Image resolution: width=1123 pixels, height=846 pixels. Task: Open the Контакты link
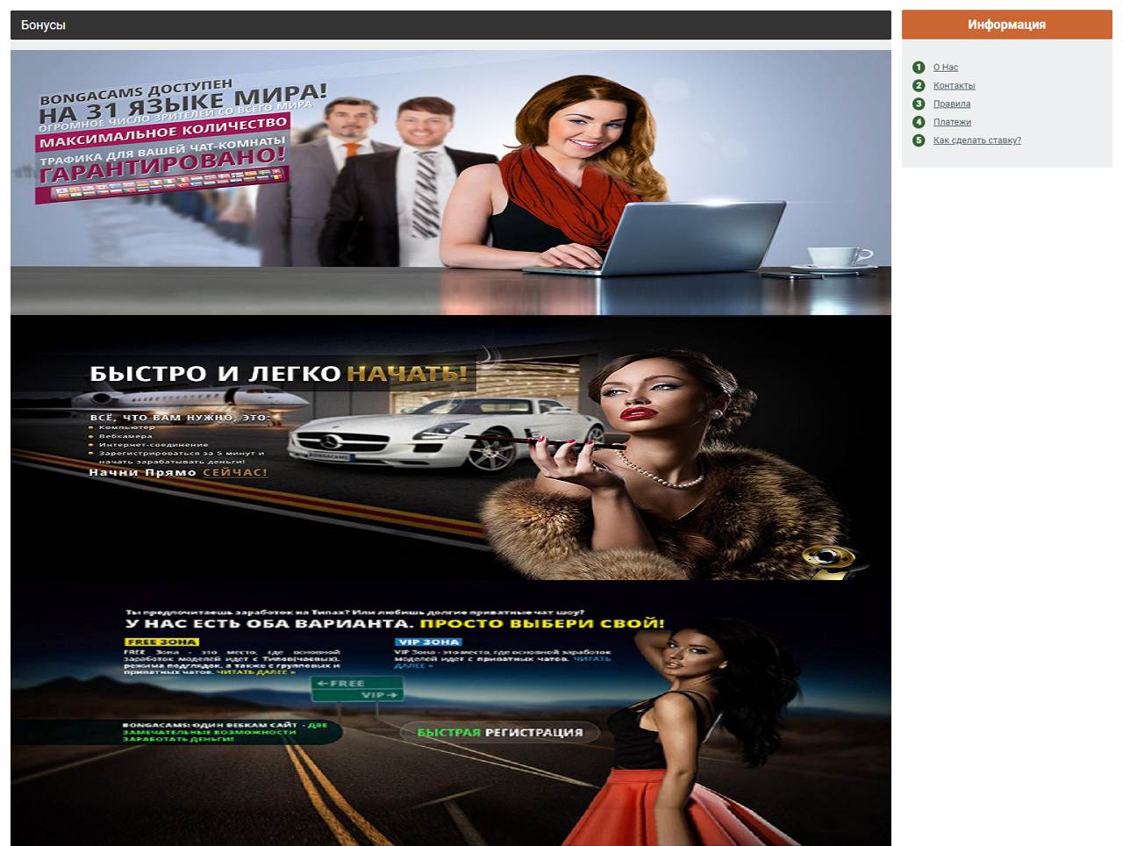[x=954, y=86]
